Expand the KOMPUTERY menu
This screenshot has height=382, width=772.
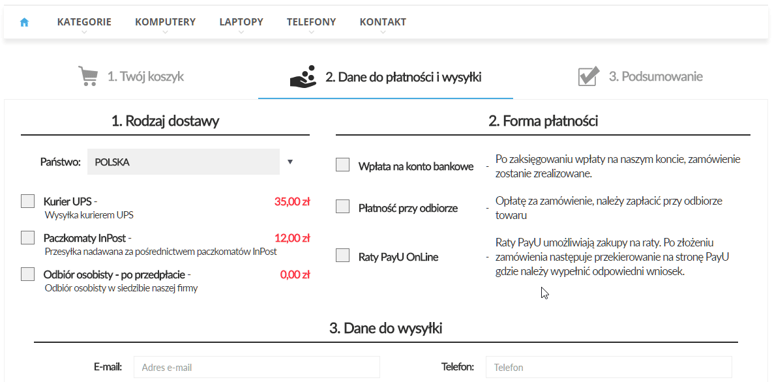[x=165, y=22]
